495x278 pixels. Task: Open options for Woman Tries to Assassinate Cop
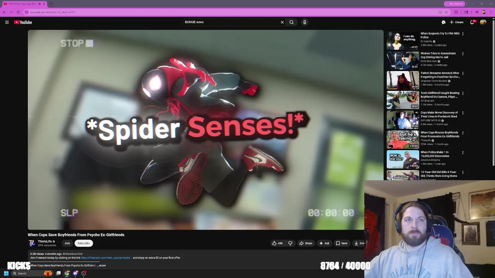(x=463, y=54)
